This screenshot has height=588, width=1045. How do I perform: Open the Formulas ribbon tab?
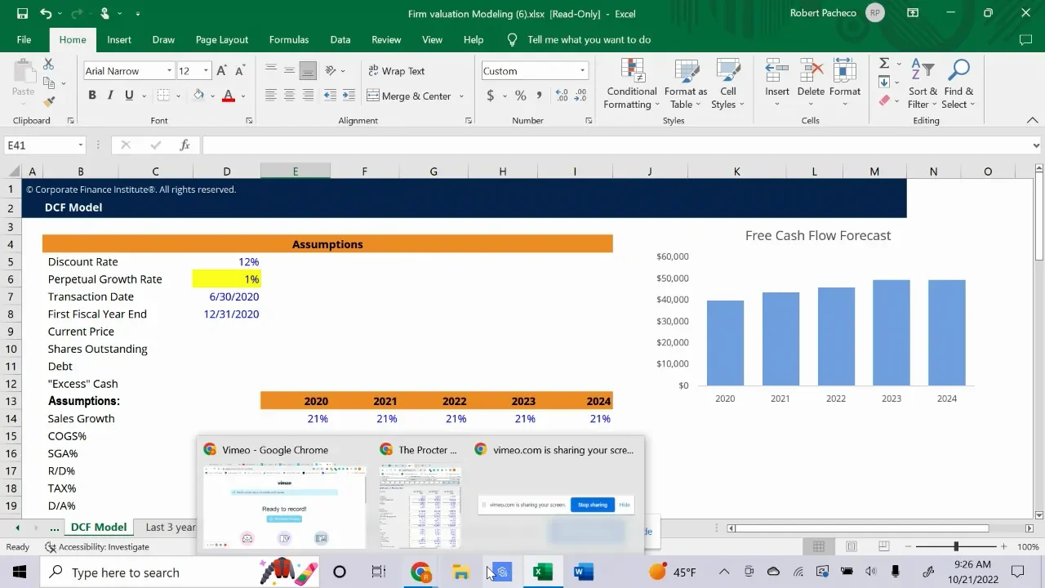click(289, 39)
